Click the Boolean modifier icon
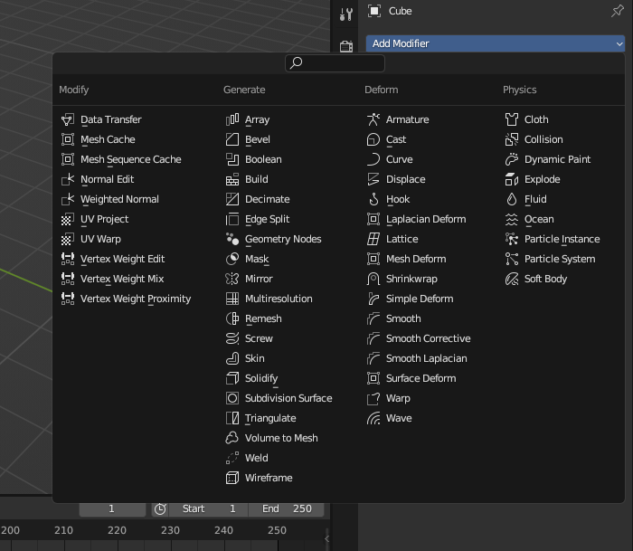This screenshot has height=551, width=633. tap(232, 159)
